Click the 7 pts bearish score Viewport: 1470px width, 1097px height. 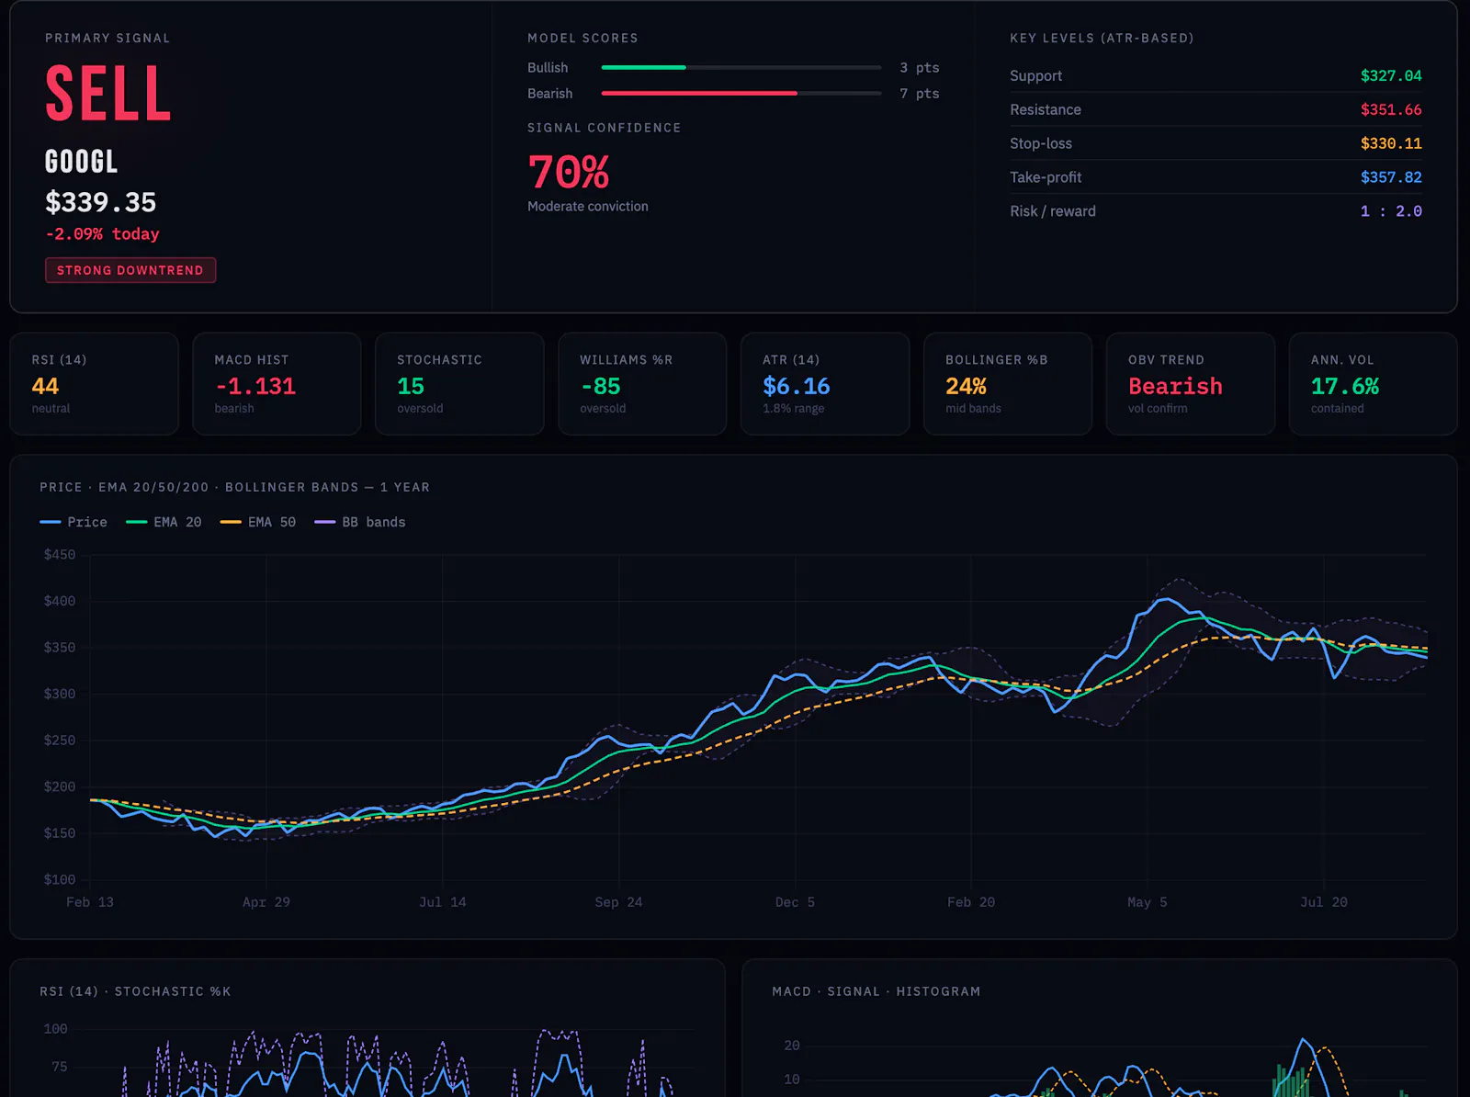coord(919,94)
